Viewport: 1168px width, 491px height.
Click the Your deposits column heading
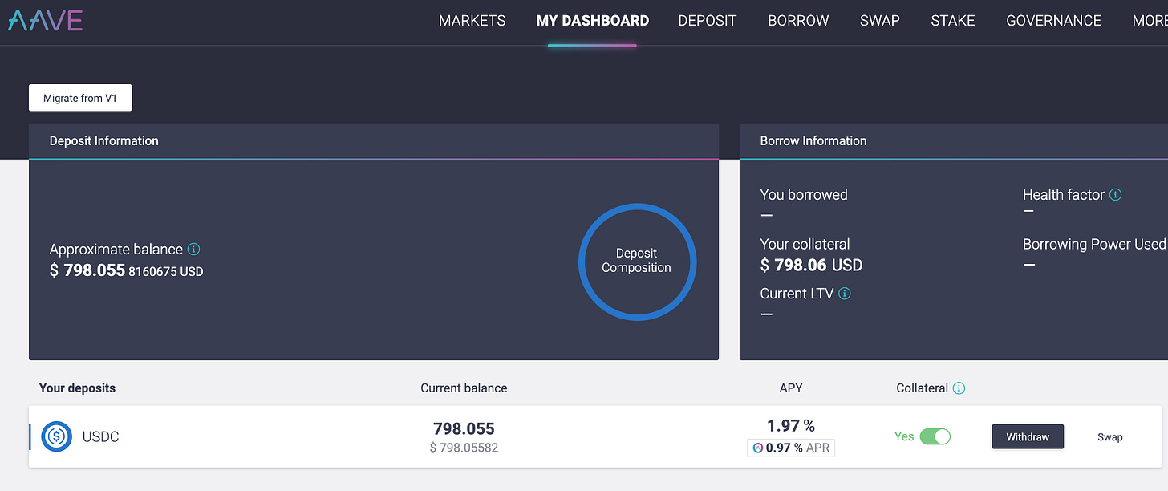(x=77, y=388)
